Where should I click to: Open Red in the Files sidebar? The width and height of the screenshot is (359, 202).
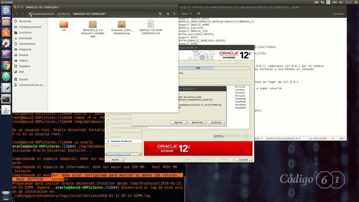pyautogui.click(x=21, y=72)
